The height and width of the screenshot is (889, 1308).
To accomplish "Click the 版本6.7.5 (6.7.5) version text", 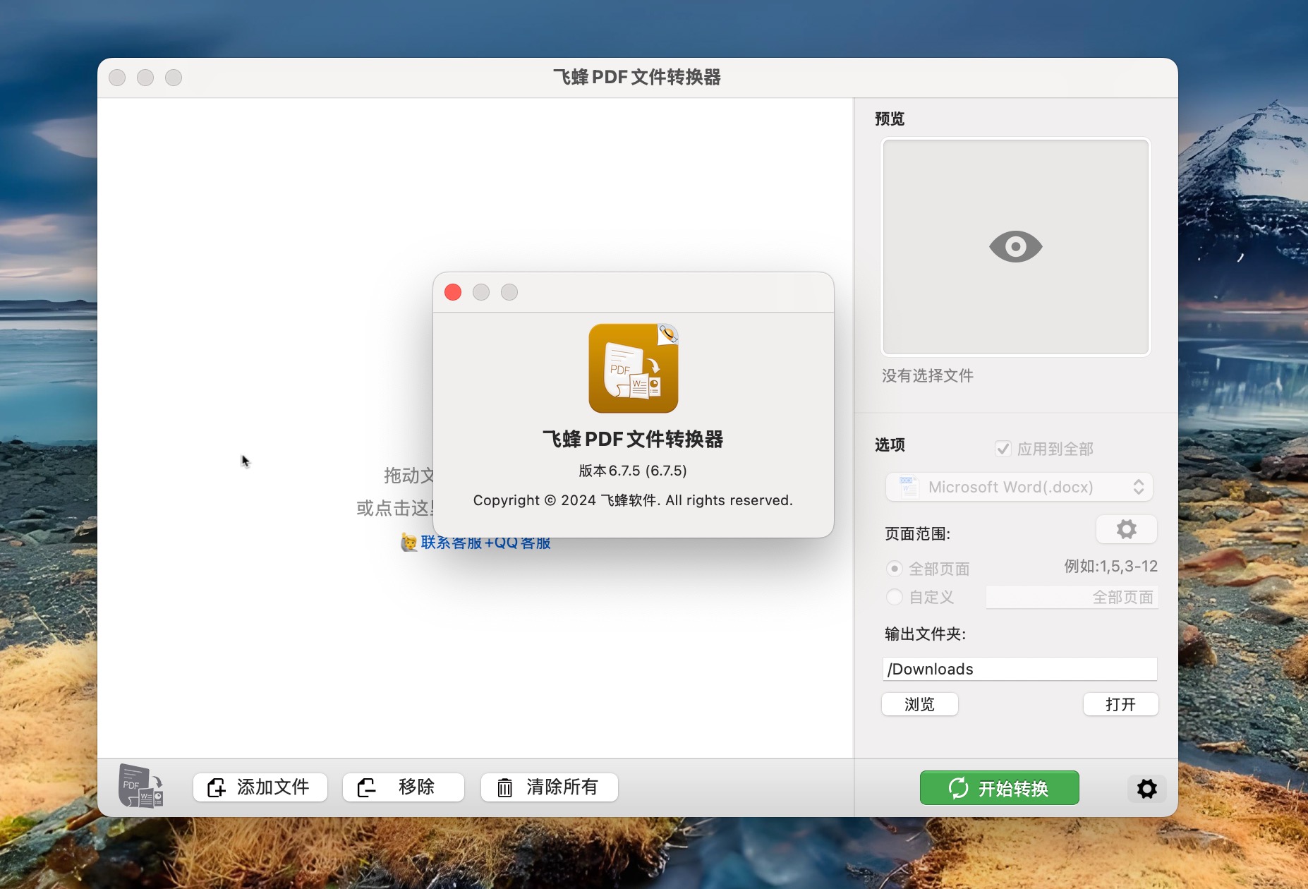I will (633, 471).
